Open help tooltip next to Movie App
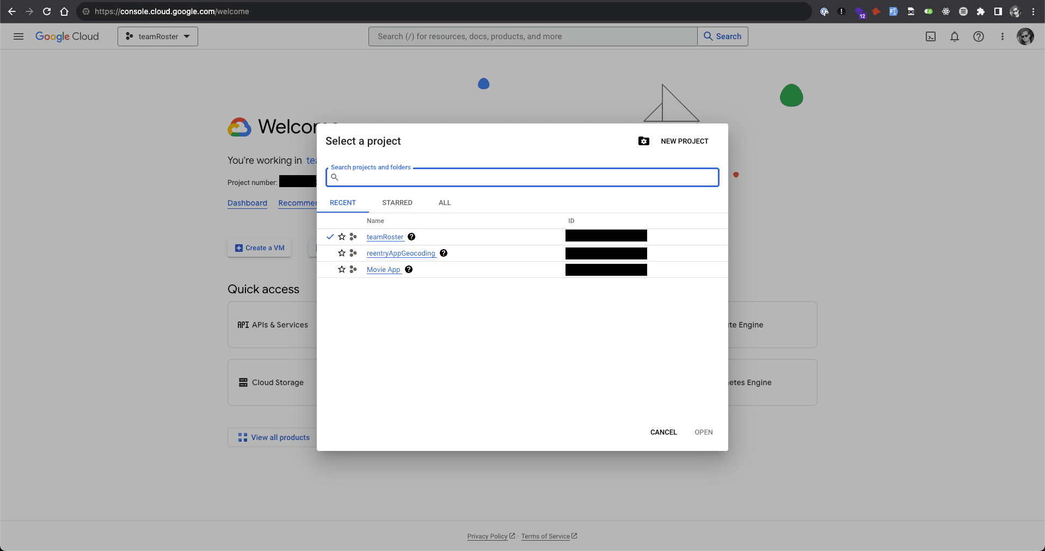Image resolution: width=1045 pixels, height=551 pixels. [x=409, y=269]
